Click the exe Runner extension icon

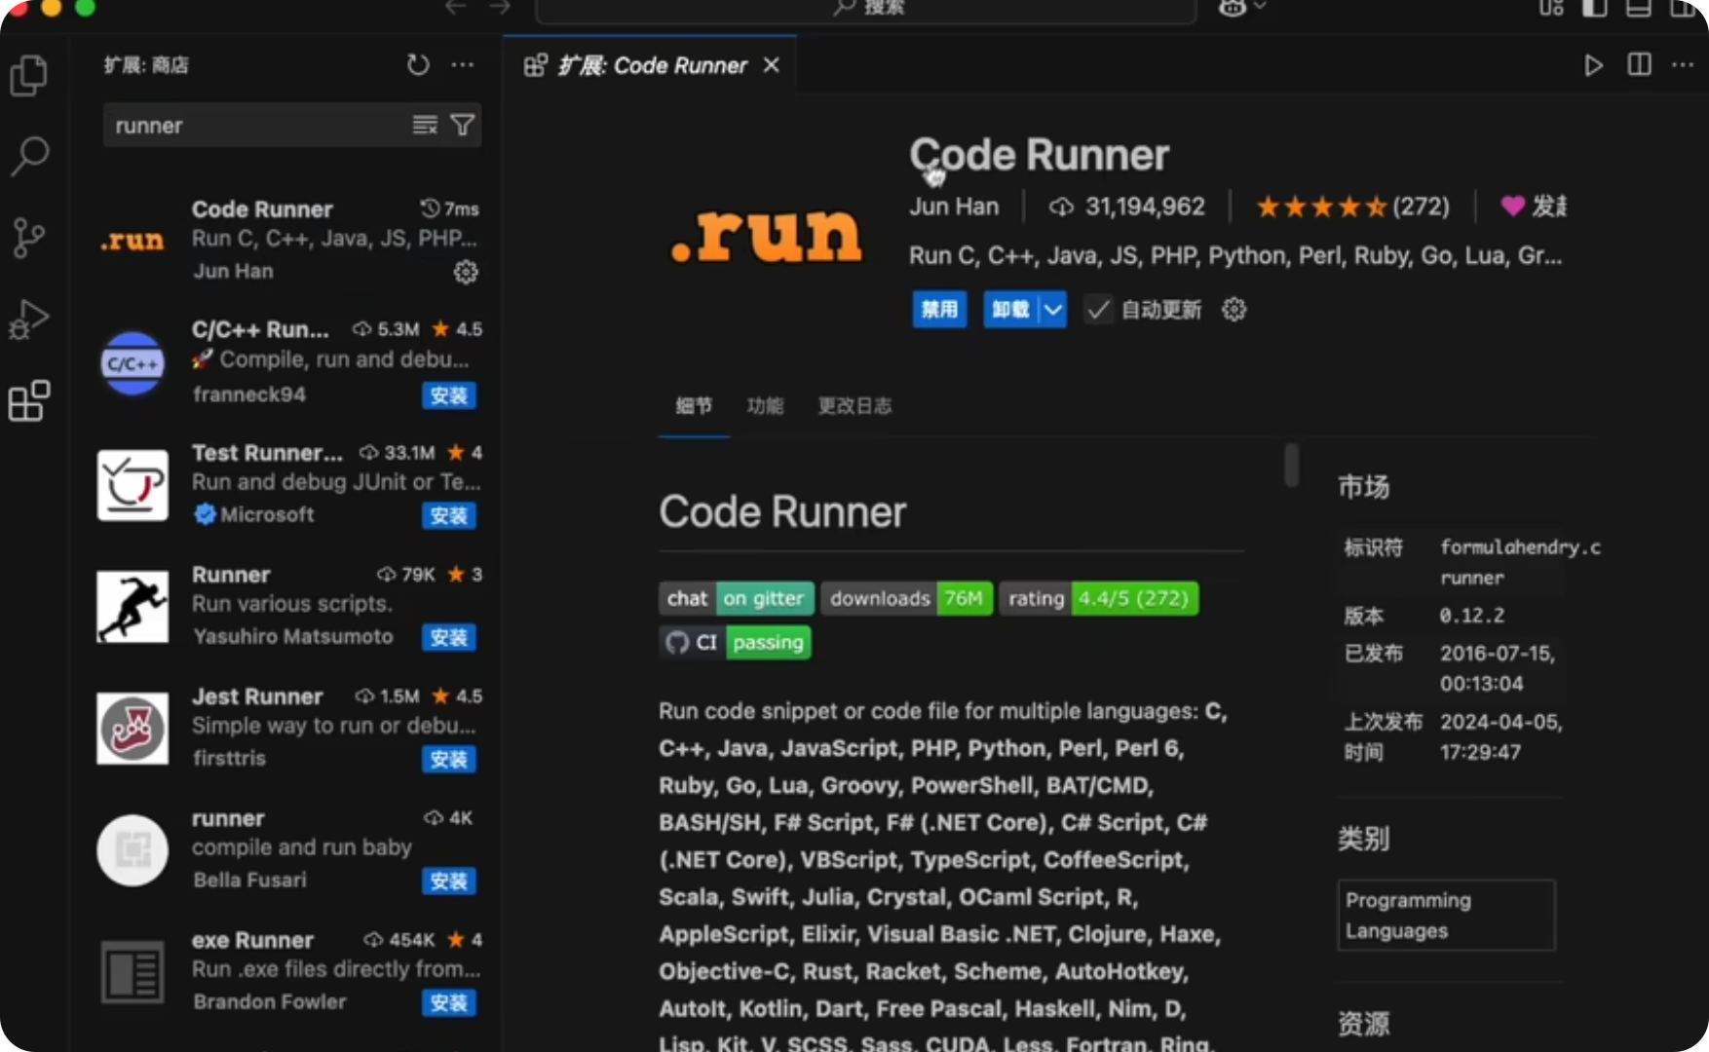[133, 972]
